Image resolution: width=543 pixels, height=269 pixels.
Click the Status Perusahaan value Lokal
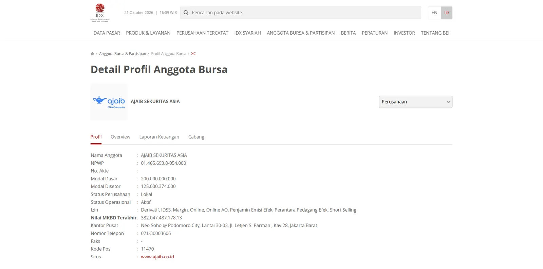coord(146,194)
